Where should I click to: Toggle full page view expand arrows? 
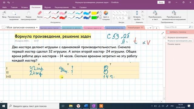coord(162,33)
